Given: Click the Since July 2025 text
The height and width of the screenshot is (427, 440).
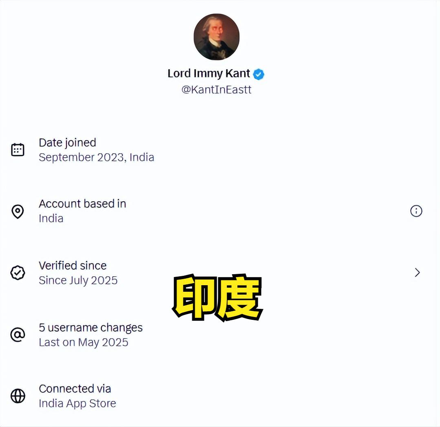Looking at the screenshot, I should tap(78, 280).
